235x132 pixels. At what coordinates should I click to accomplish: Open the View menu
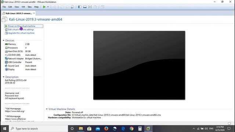coord(17,7)
